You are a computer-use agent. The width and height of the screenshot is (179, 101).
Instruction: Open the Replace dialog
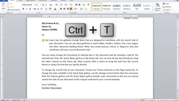pyautogui.click(x=167, y=7)
